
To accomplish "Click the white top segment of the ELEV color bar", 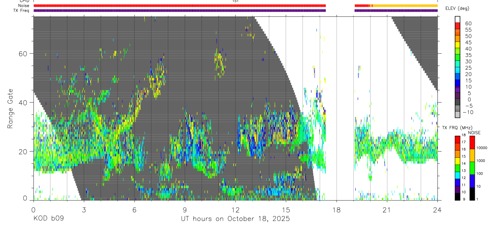I will pyautogui.click(x=458, y=20).
